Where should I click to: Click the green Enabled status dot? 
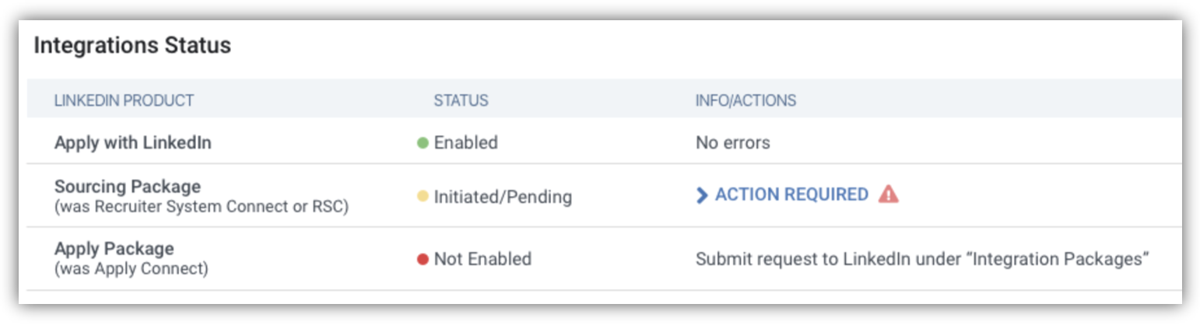point(423,143)
